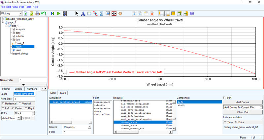264x140 pixels.
Task: Choose the Time independent axis option
Action: [225, 122]
